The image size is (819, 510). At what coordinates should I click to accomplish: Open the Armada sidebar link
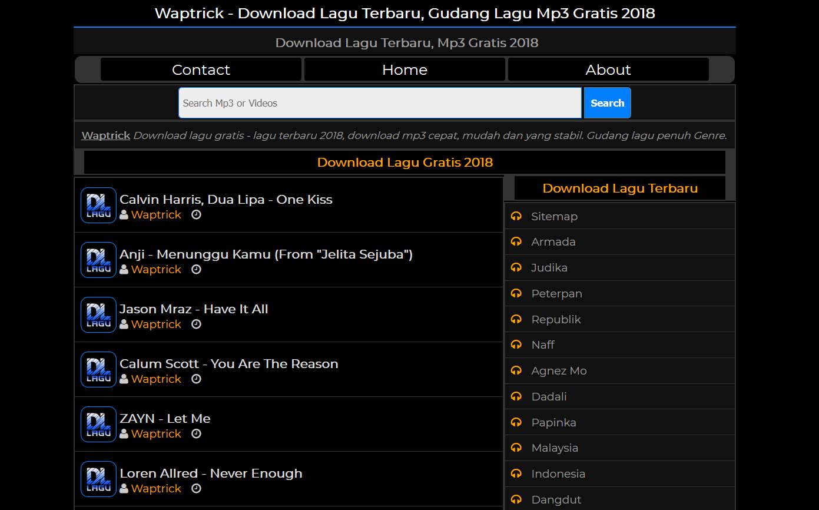click(x=553, y=241)
